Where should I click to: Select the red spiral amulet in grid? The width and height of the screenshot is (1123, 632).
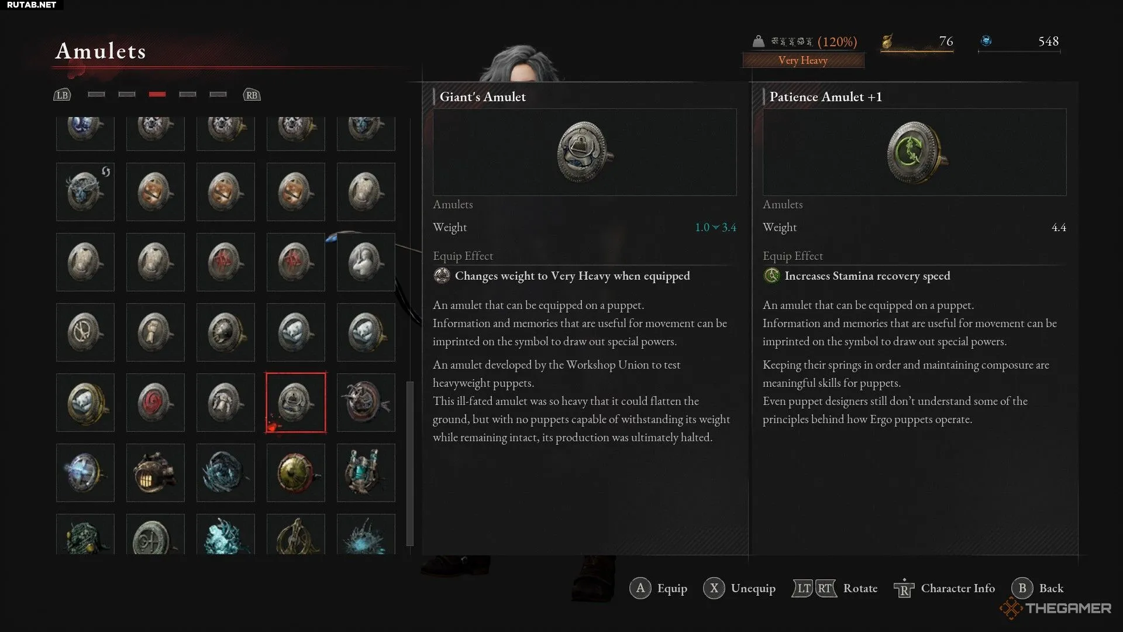coord(155,403)
